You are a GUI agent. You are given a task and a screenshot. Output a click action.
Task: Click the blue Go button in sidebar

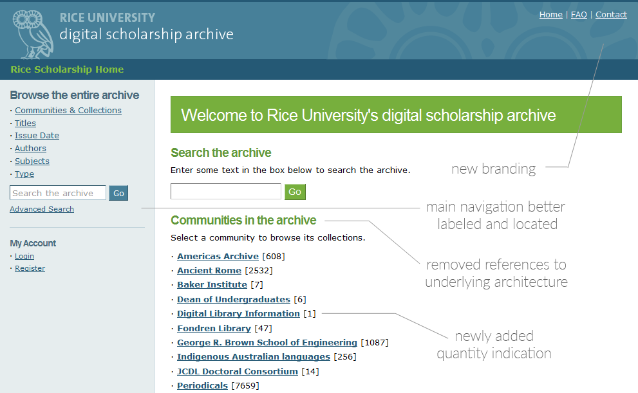118,193
